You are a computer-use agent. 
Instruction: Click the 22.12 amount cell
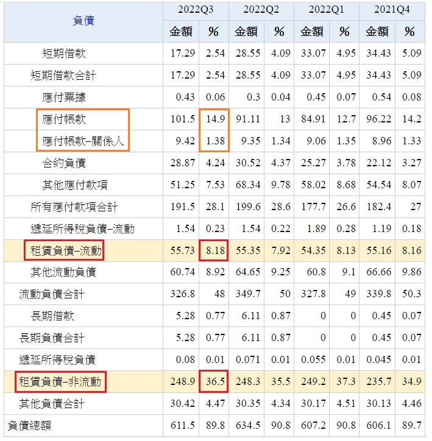tap(378, 163)
